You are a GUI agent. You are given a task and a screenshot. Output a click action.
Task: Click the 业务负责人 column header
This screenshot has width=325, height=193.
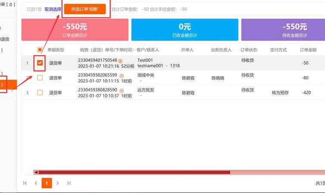point(221,50)
